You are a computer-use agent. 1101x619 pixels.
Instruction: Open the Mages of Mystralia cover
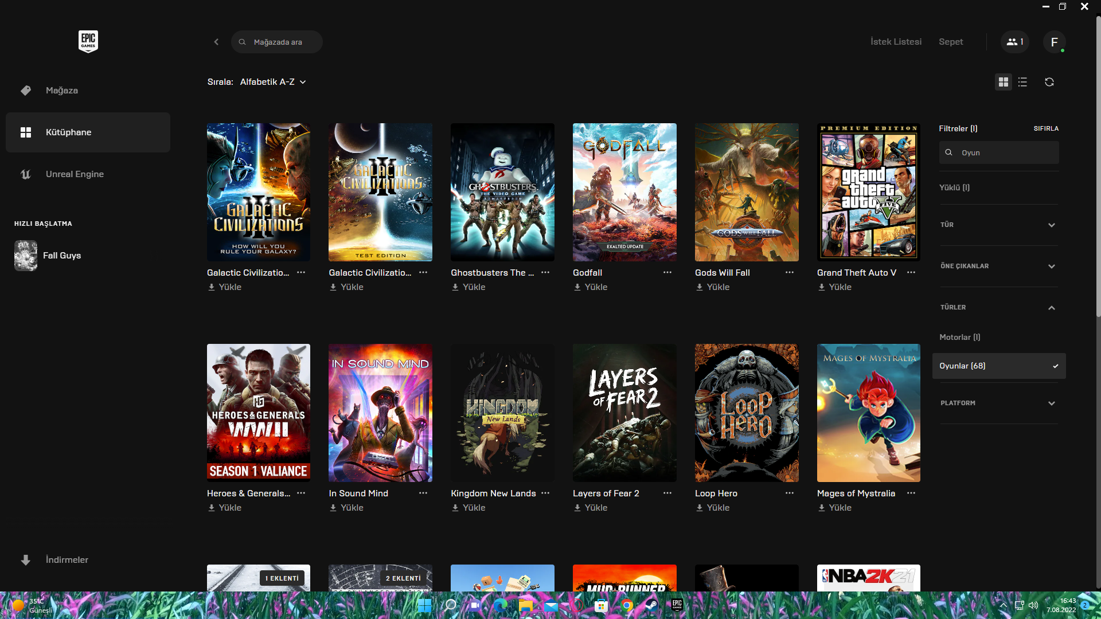[x=868, y=413]
